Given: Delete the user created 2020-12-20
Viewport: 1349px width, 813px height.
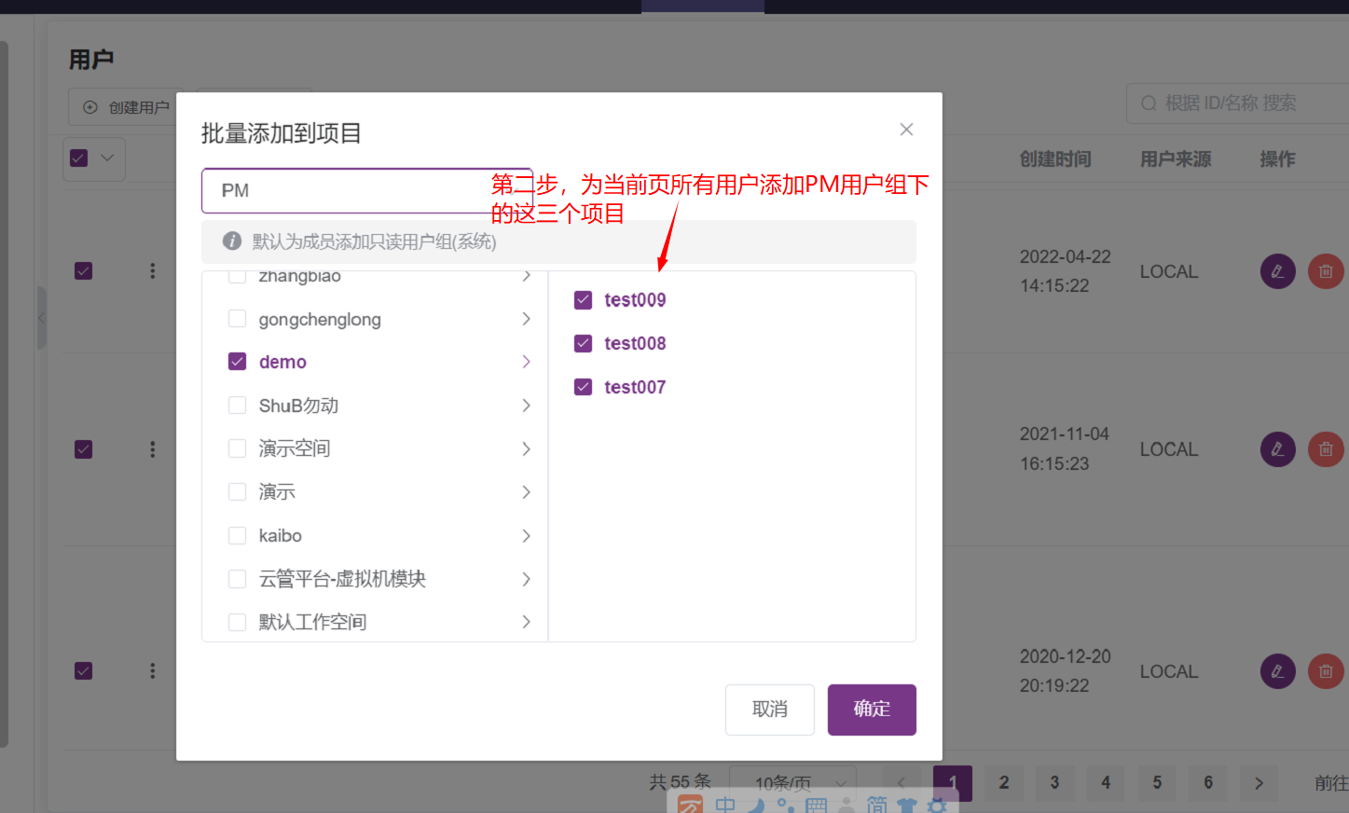Looking at the screenshot, I should coord(1326,671).
